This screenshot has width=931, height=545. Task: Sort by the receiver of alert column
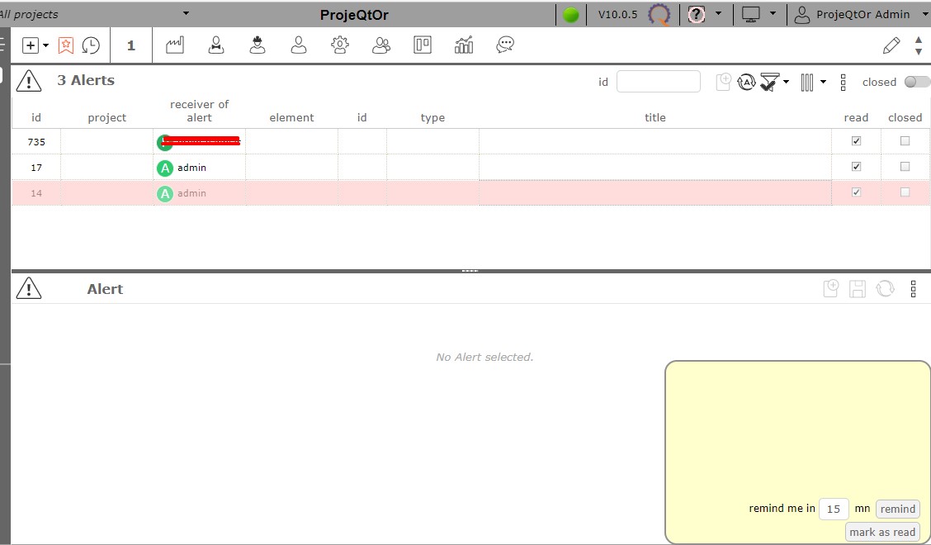pyautogui.click(x=200, y=111)
